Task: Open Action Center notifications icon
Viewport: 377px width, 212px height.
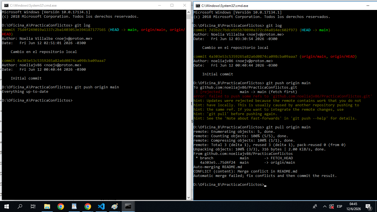Action: point(368,206)
